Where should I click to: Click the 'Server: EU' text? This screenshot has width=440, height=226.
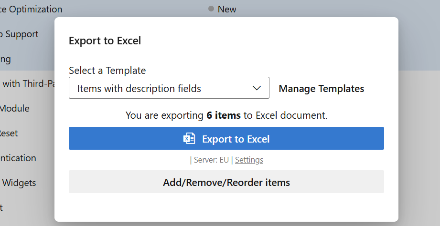click(x=211, y=160)
